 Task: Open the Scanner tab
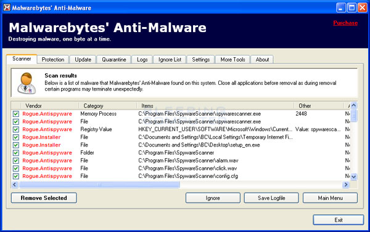22,59
